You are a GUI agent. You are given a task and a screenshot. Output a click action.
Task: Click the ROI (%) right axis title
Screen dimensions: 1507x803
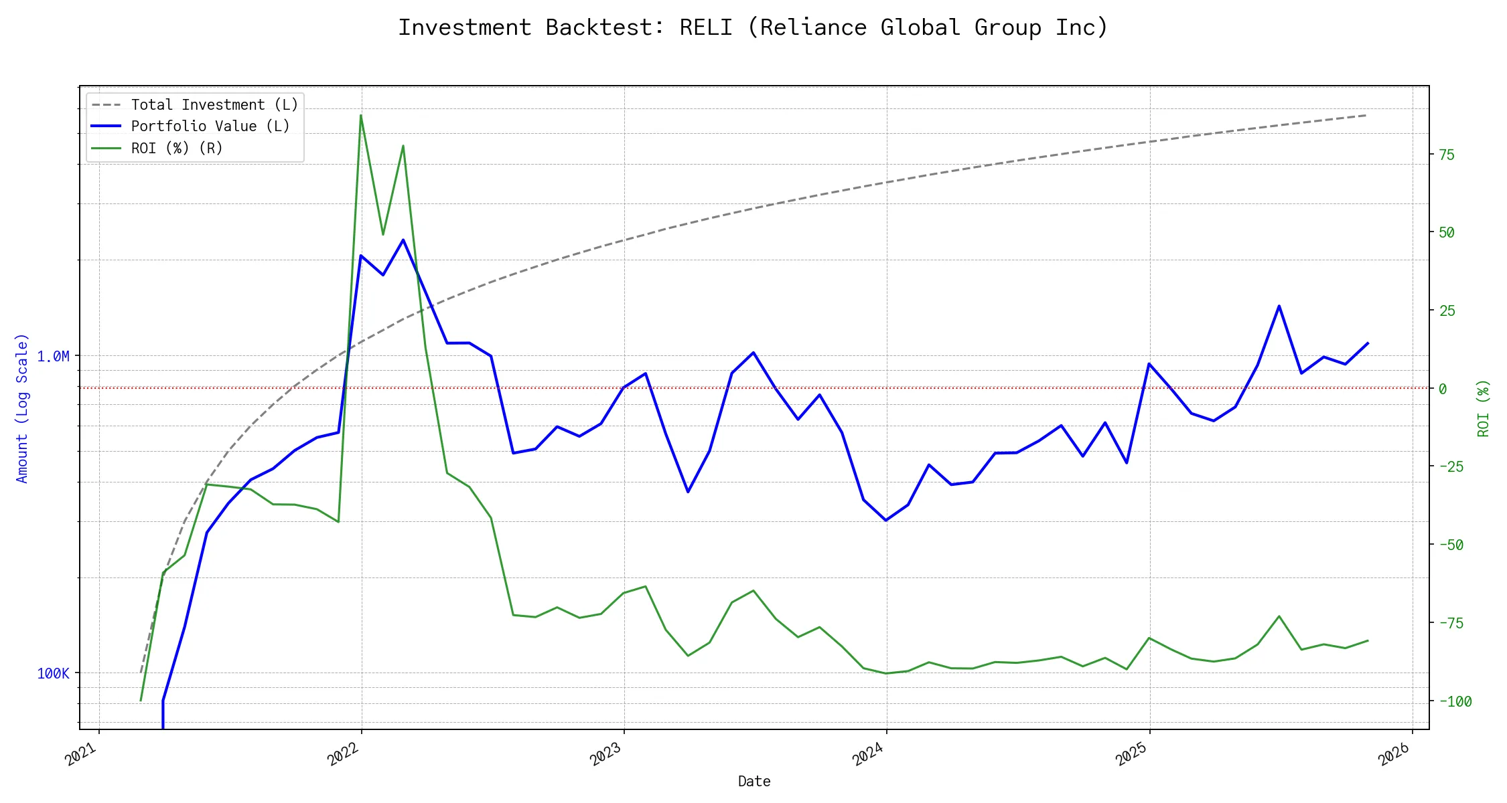(1483, 408)
